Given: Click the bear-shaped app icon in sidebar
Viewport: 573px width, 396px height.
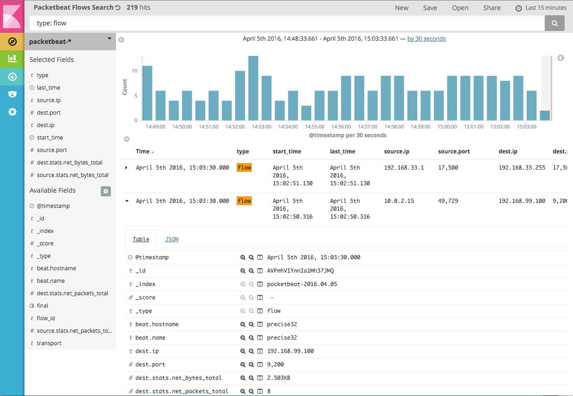Looking at the screenshot, I should click(x=12, y=94).
